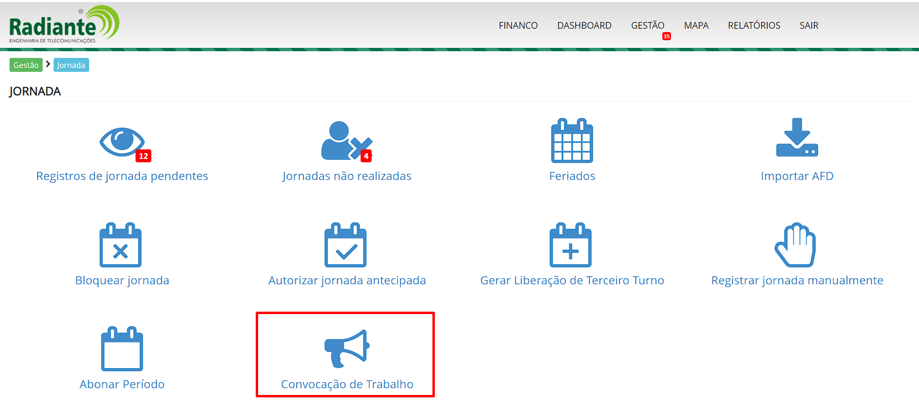The height and width of the screenshot is (417, 919).
Task: Open the GESTÃO menu
Action: pos(647,25)
